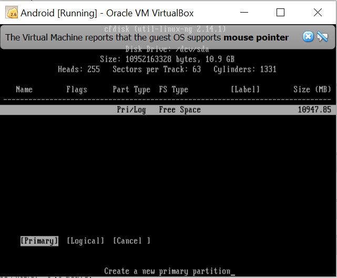Select the Cancel option in cfdisk
The height and width of the screenshot is (278, 337).
pos(132,241)
